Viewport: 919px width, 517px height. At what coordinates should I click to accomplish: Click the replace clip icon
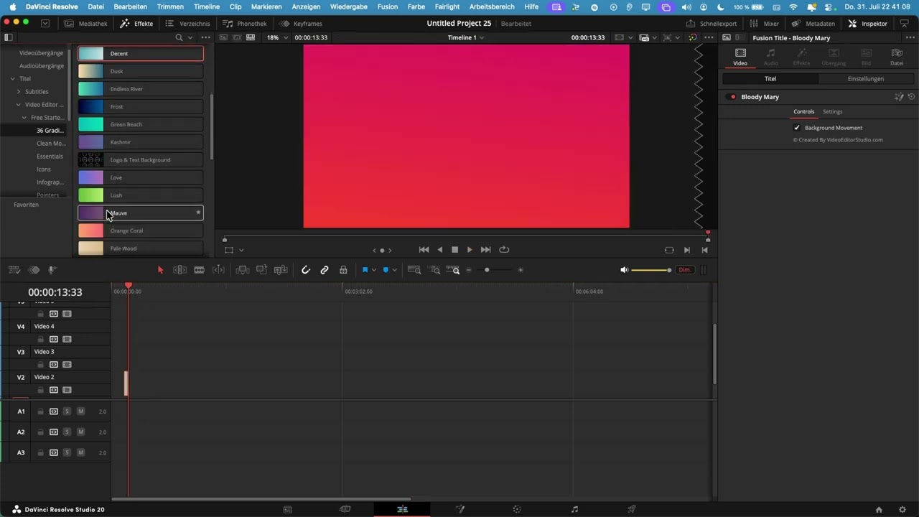click(x=281, y=270)
